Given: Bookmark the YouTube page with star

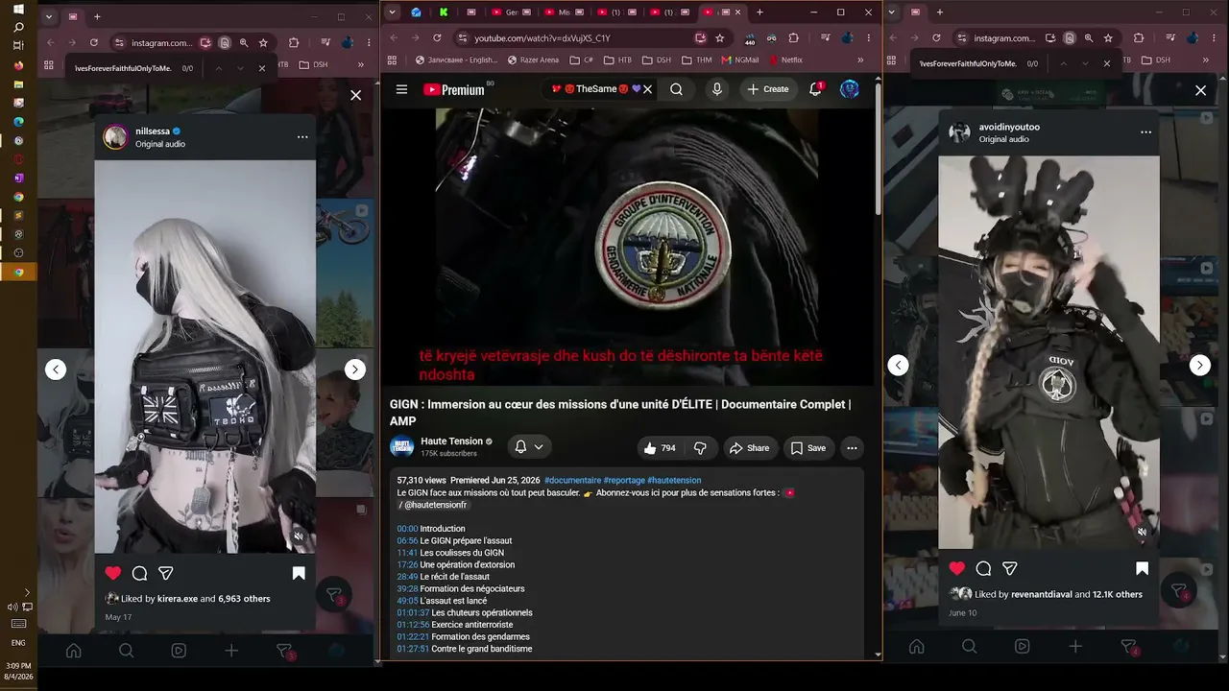Looking at the screenshot, I should point(720,38).
